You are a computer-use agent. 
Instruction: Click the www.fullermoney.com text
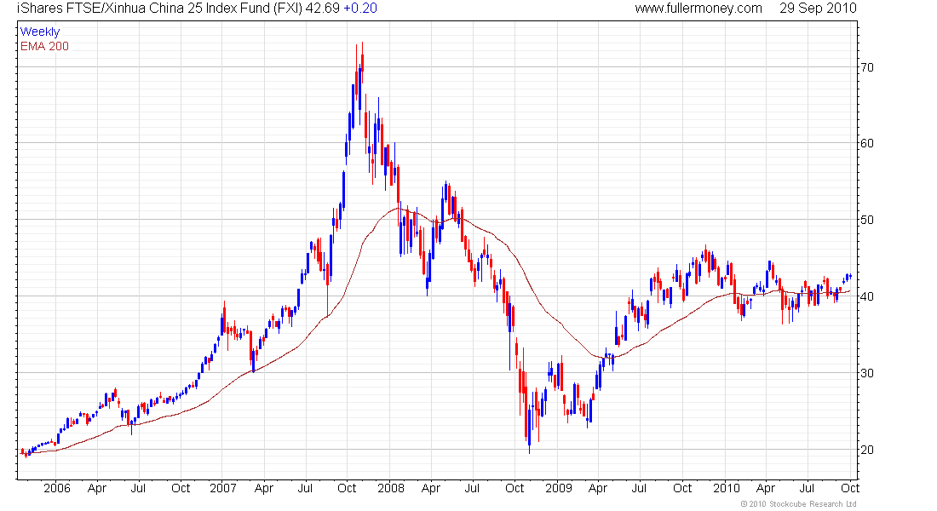click(x=698, y=9)
